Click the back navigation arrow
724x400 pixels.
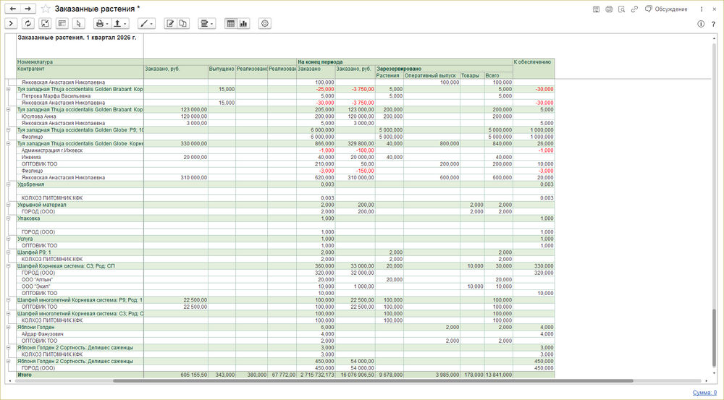(x=12, y=9)
